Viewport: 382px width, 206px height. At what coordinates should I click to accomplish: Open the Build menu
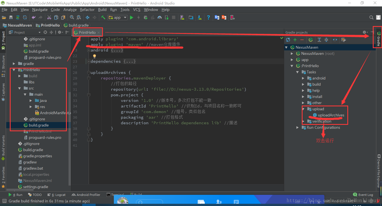coord(102,10)
